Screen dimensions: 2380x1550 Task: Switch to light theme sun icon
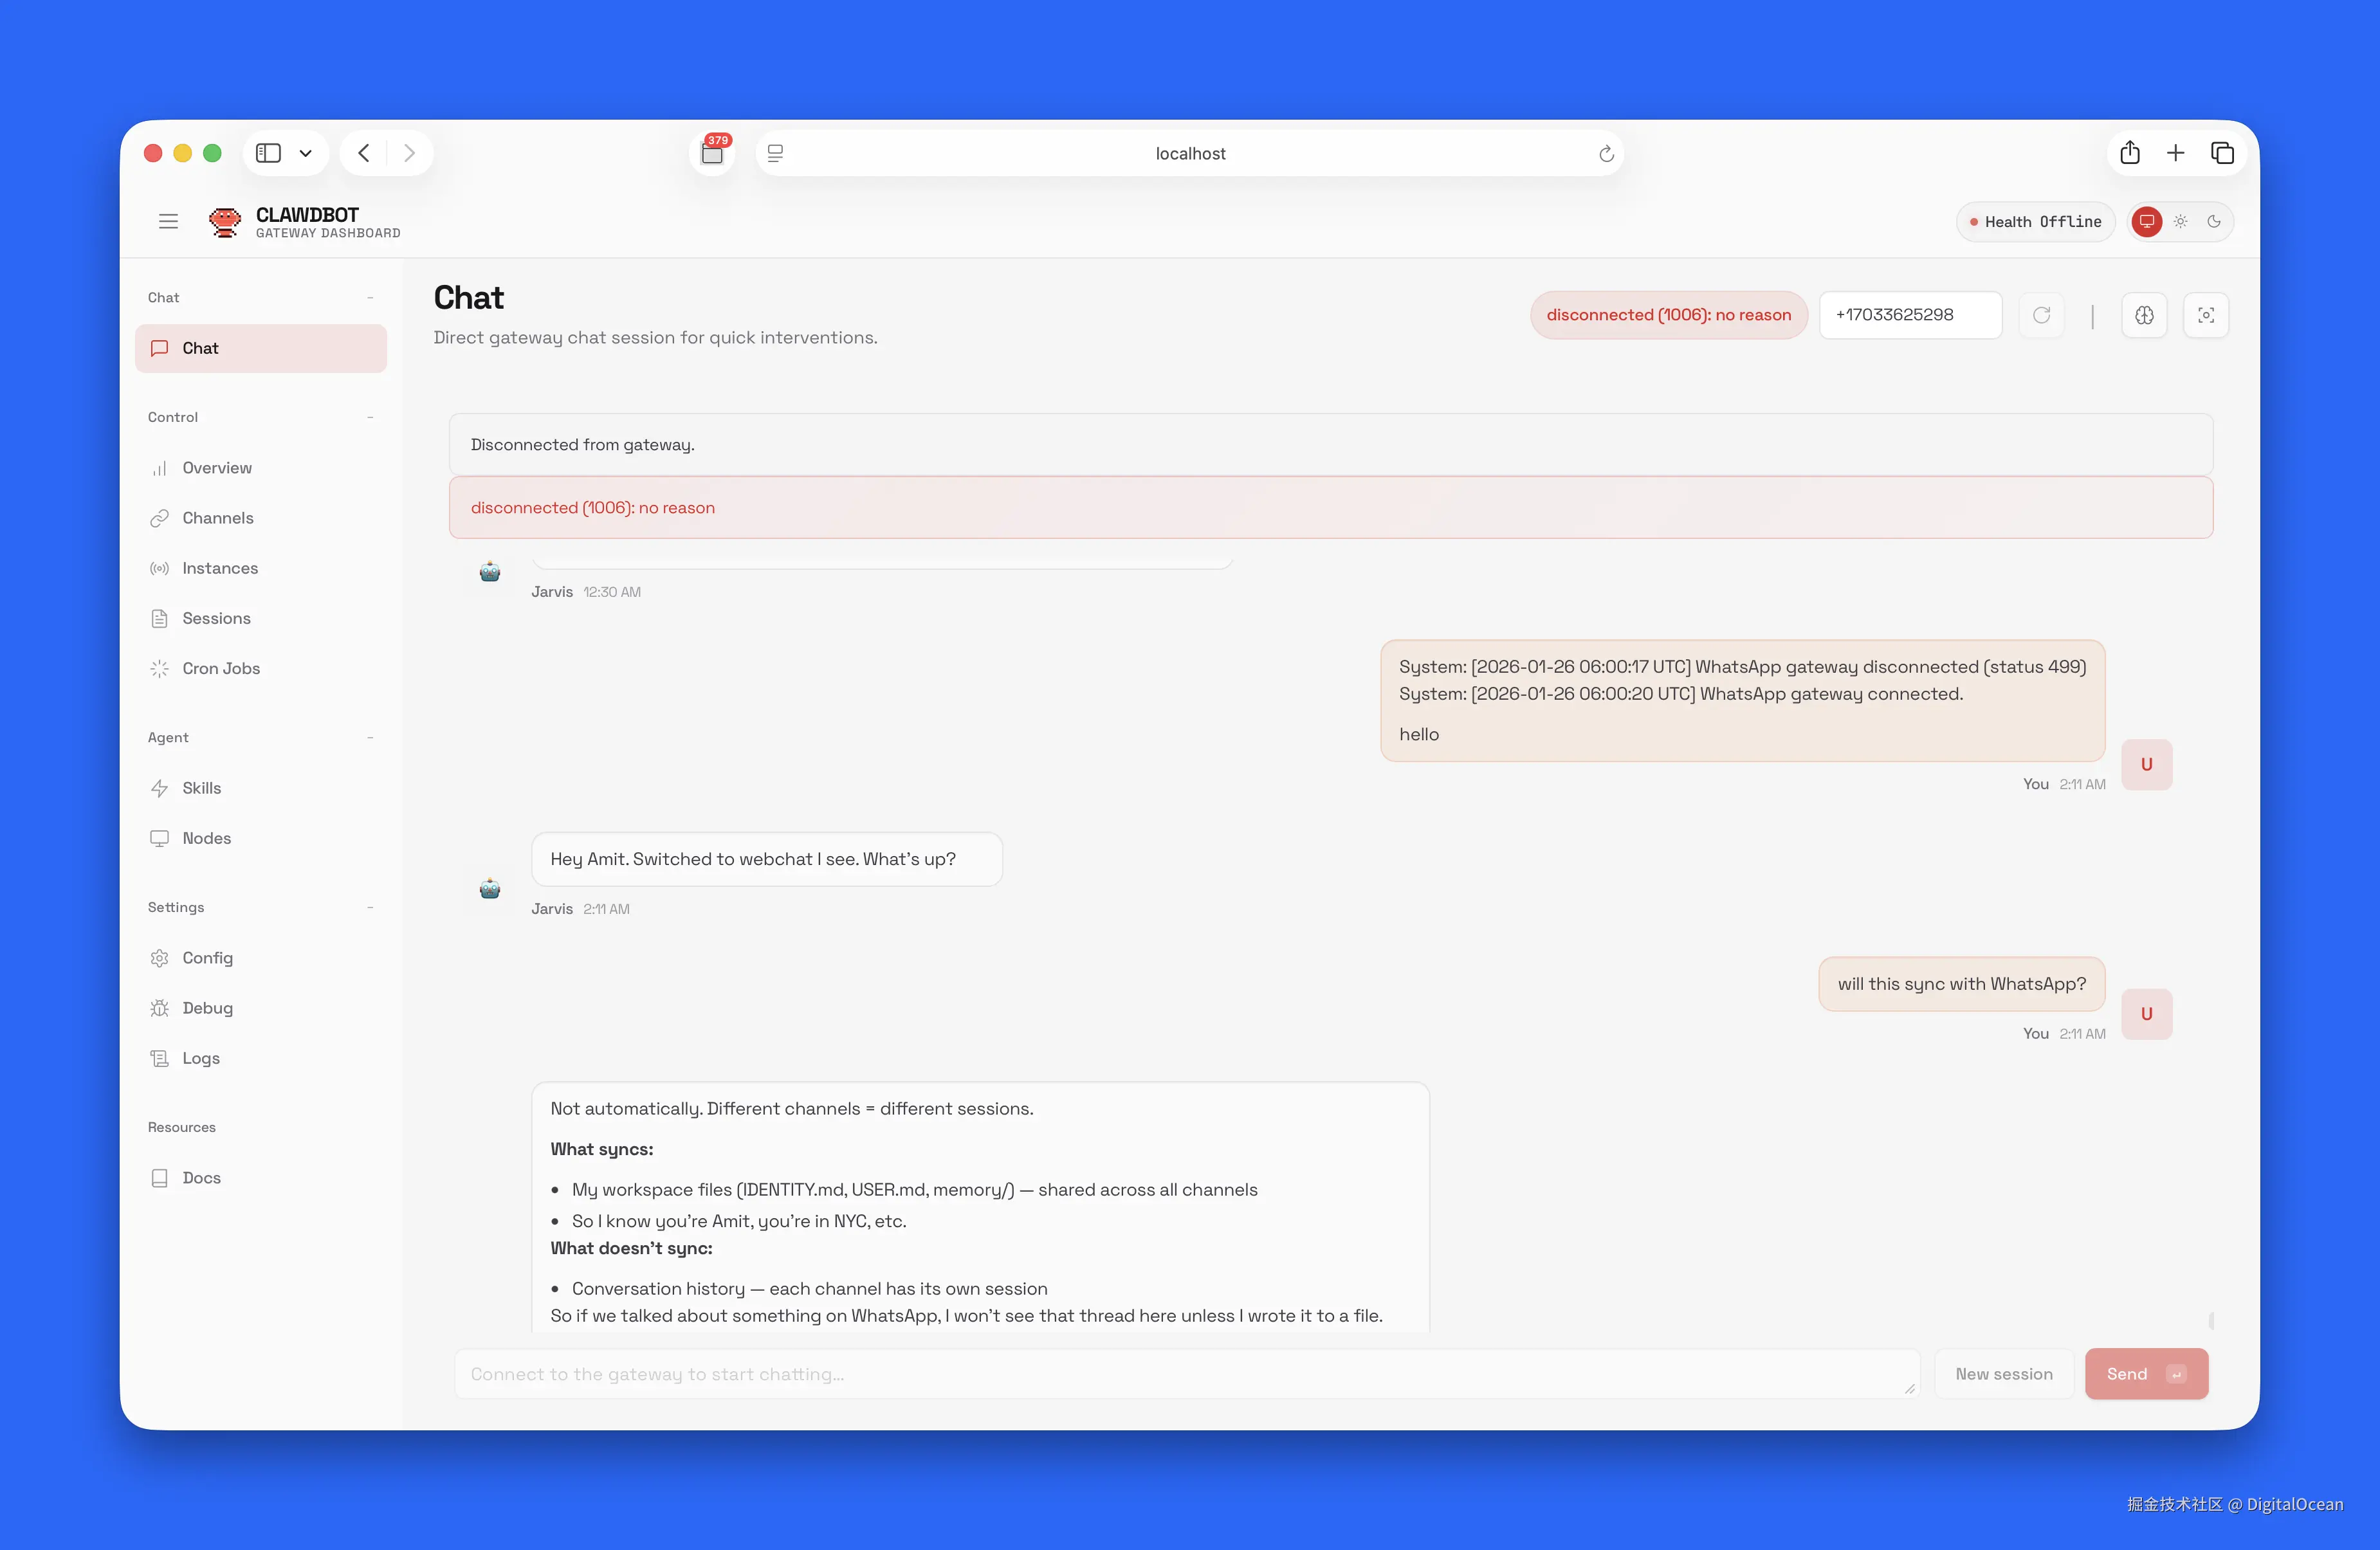[2180, 221]
